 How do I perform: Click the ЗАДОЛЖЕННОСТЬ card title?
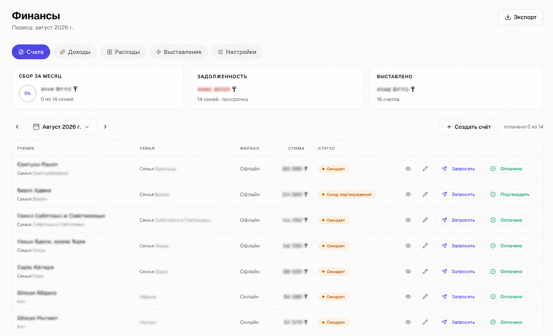click(x=222, y=77)
